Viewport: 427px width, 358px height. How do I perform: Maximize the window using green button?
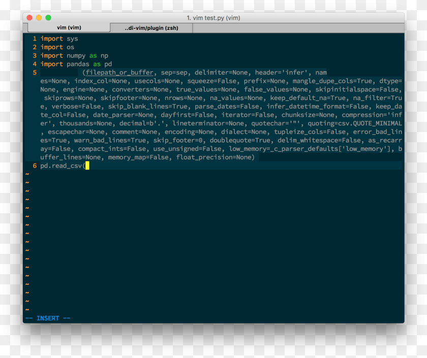48,18
